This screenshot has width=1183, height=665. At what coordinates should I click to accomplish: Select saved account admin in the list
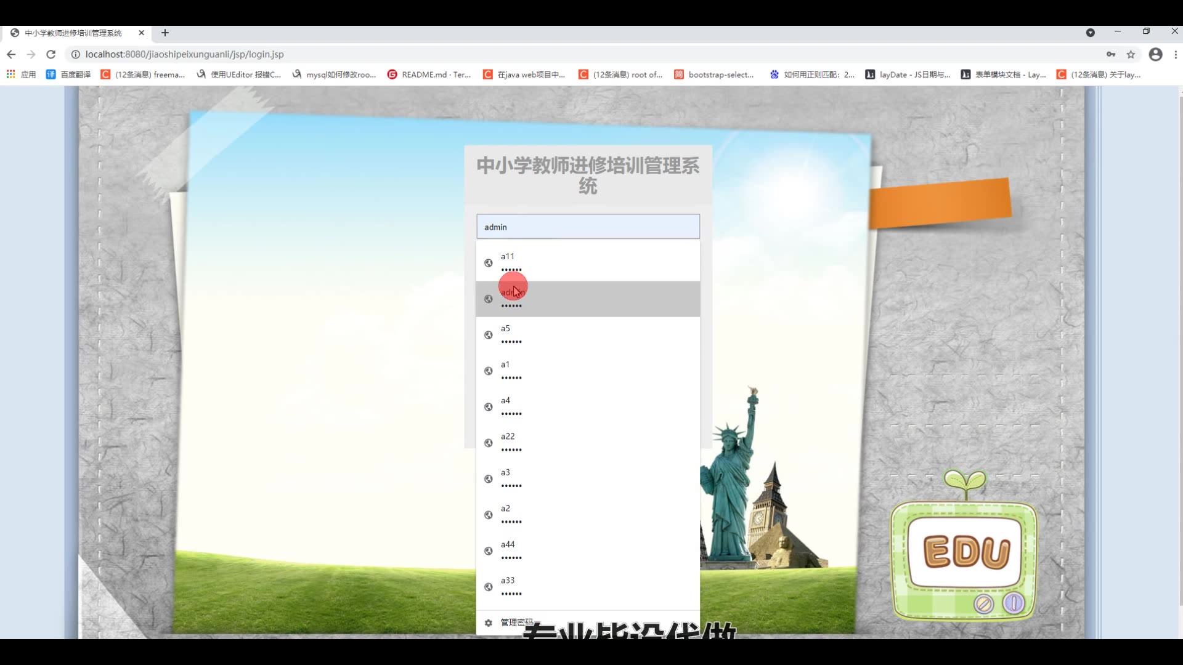click(588, 299)
